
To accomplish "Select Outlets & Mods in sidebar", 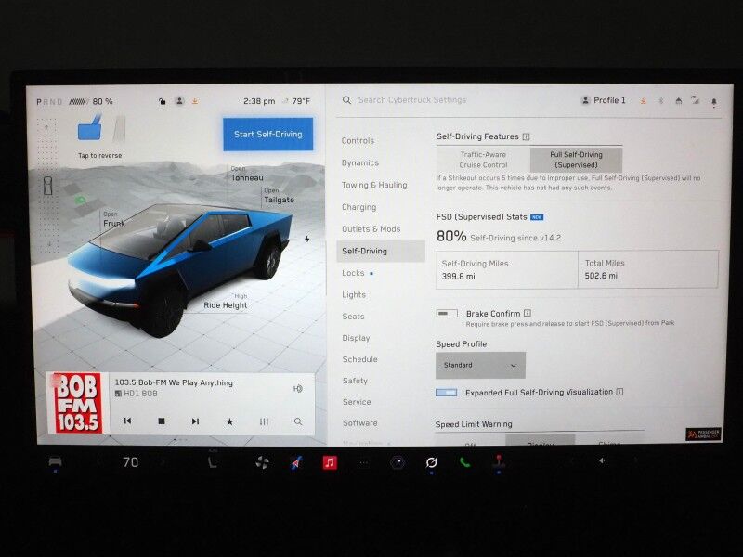I will [371, 228].
